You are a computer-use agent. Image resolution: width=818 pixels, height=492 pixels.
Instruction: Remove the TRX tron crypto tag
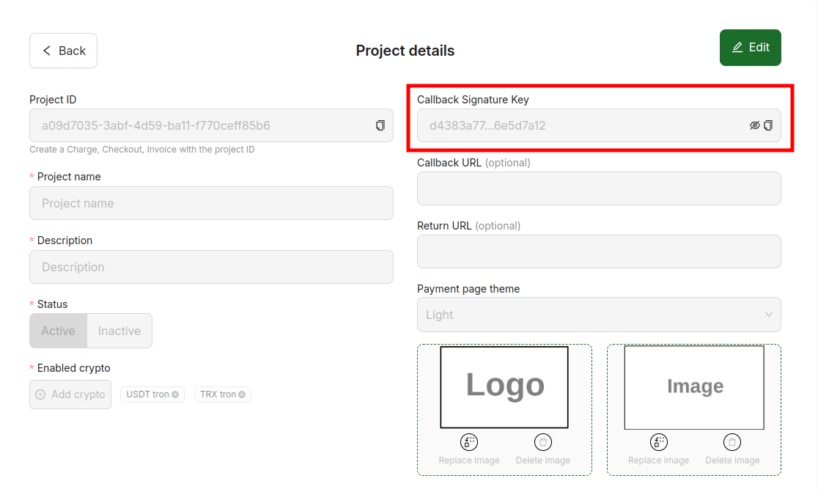point(242,394)
